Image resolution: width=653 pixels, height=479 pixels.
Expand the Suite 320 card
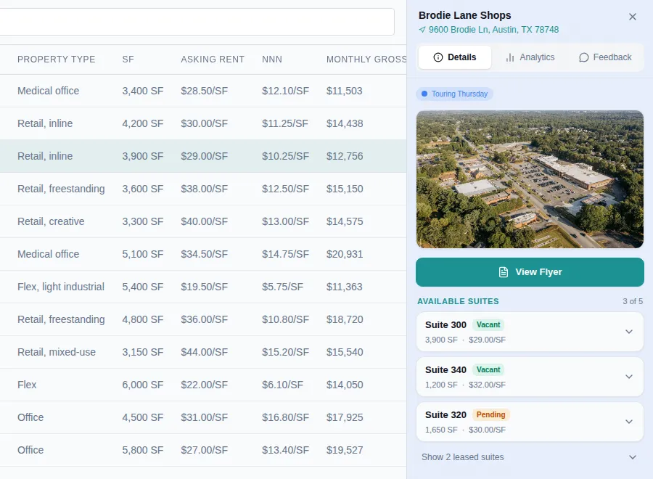[530, 422]
